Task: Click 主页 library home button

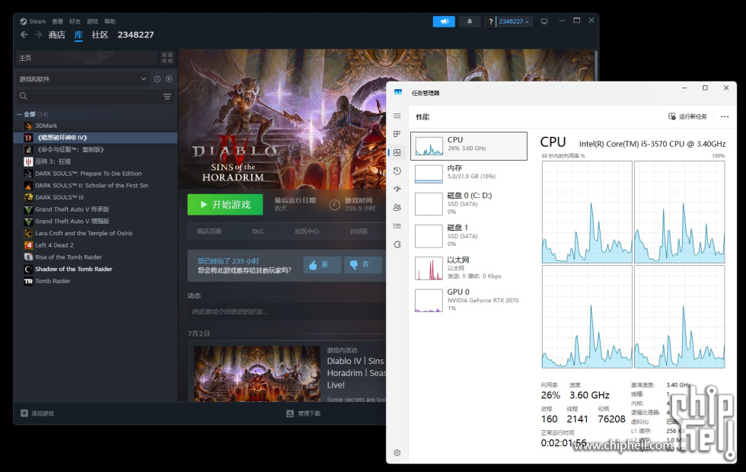Action: point(87,58)
